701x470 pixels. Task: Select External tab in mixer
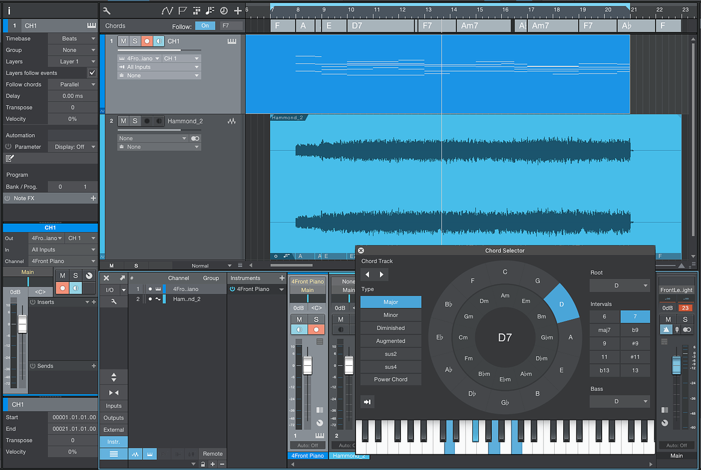click(114, 430)
